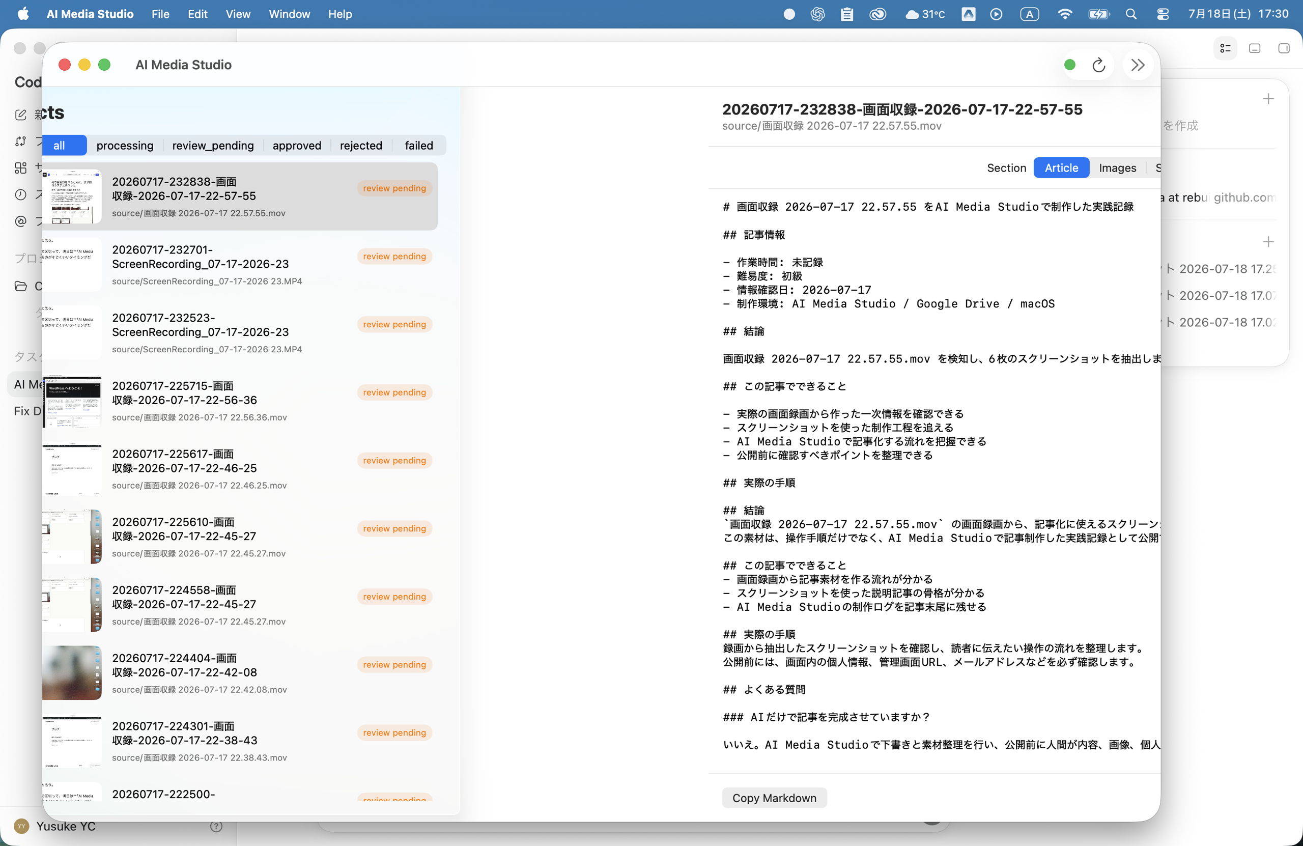Screen dimensions: 1303x846
Task: Select project 20260717-232701-ScreenRecording_07-17-2026-23
Action: click(x=240, y=265)
